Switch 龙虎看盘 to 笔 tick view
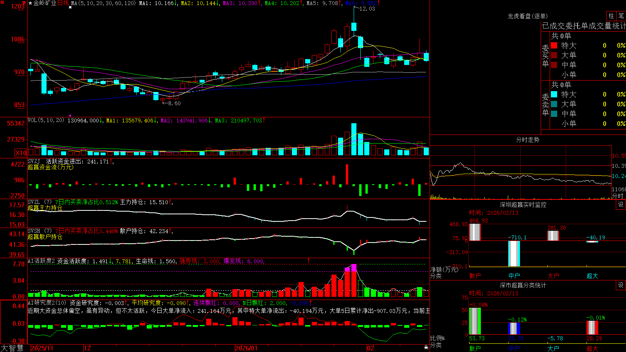This screenshot has height=352, width=626. coord(621,16)
